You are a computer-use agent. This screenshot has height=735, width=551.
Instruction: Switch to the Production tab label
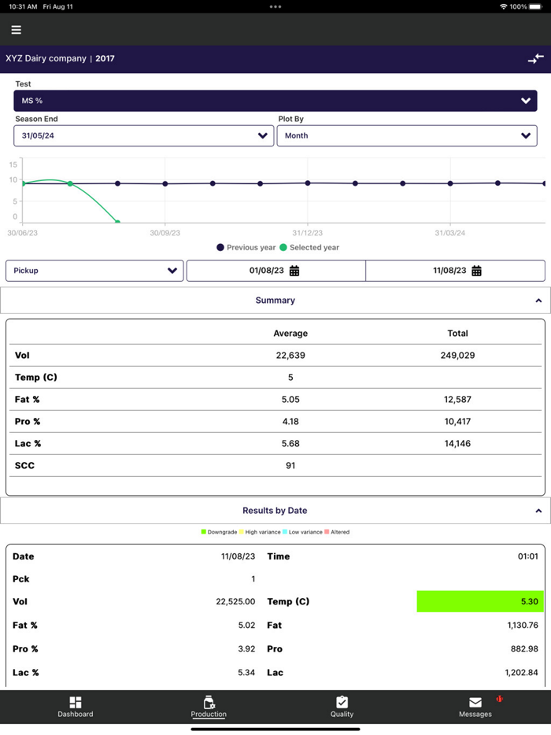pyautogui.click(x=209, y=714)
